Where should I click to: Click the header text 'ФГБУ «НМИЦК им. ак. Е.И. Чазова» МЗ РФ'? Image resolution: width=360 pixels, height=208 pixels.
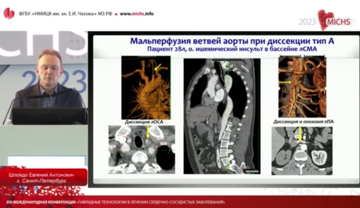pos(66,14)
